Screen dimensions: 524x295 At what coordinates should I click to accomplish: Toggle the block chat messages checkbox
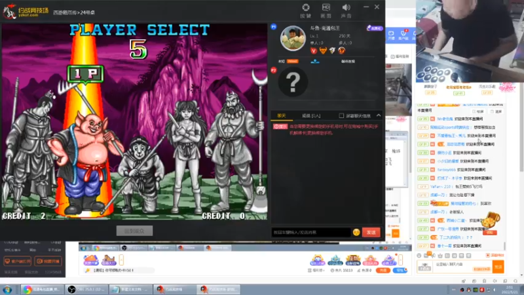[341, 116]
